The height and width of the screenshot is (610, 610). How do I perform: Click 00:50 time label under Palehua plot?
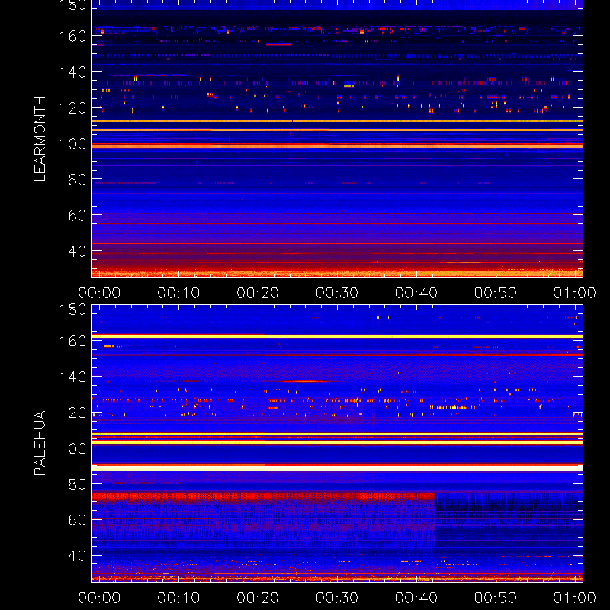pos(495,598)
